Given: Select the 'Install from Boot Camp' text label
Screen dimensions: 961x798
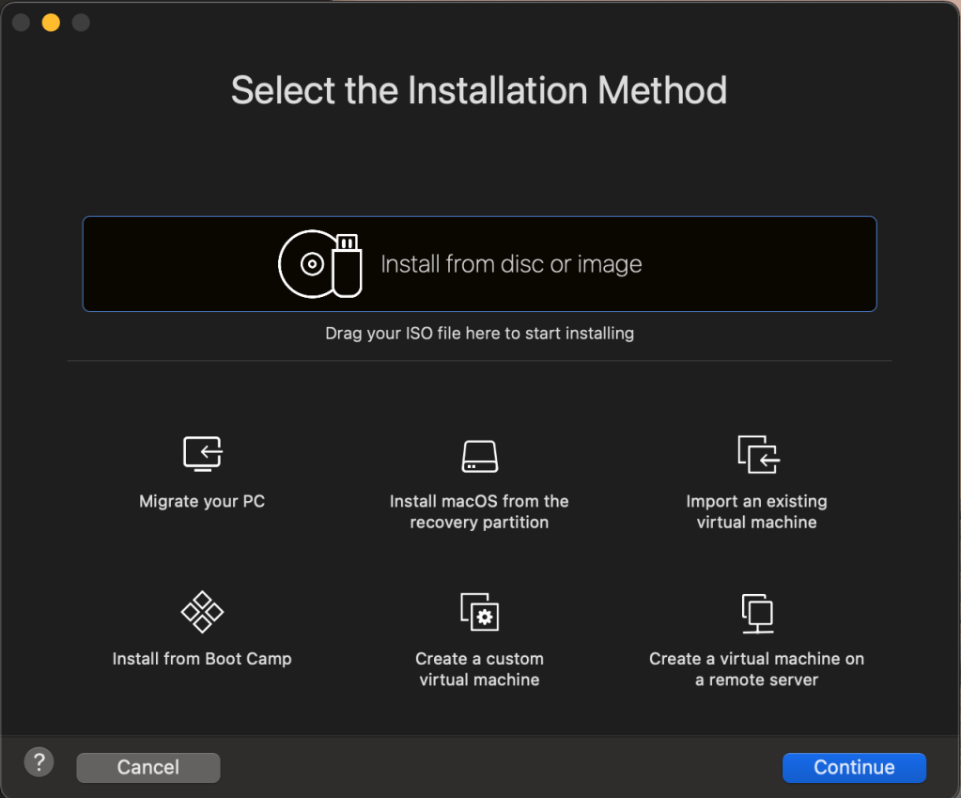Looking at the screenshot, I should (202, 659).
